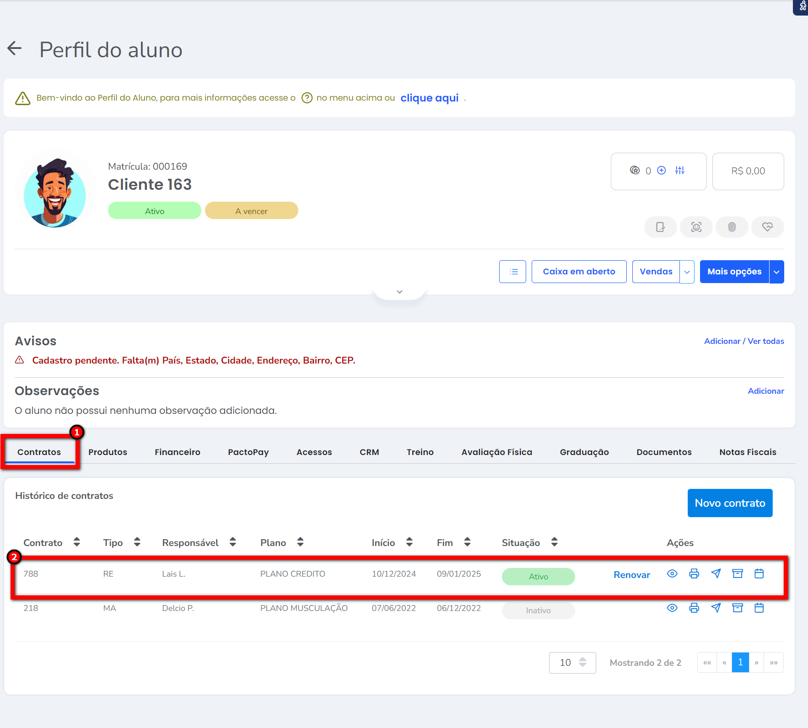This screenshot has width=808, height=728.
Task: Click the Novo contrato button
Action: click(730, 503)
